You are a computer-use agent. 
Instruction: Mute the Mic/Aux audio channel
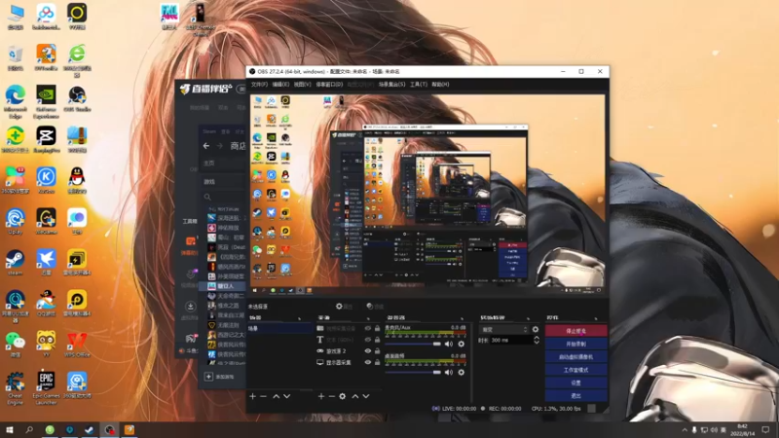coord(449,344)
